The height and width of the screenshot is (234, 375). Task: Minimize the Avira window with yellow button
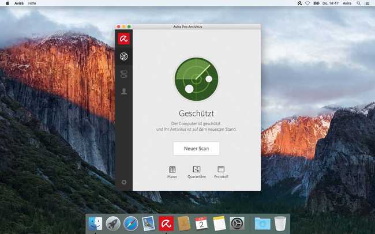(123, 27)
